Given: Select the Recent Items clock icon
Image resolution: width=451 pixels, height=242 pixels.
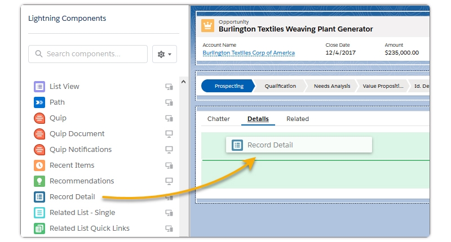Looking at the screenshot, I should [x=39, y=165].
